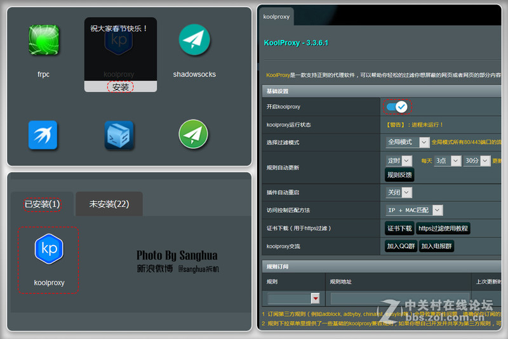This screenshot has width=508, height=339.
Task: Click the koolproxy运行状态 label
Action: pyautogui.click(x=288, y=124)
